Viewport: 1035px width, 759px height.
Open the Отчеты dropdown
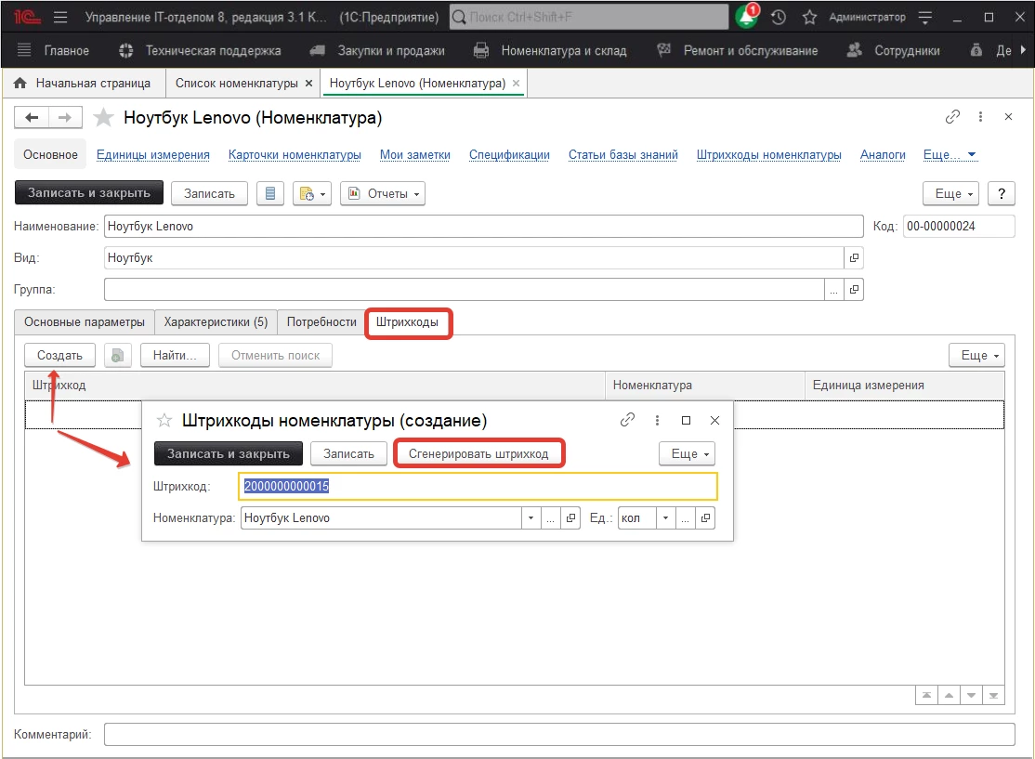click(x=383, y=193)
